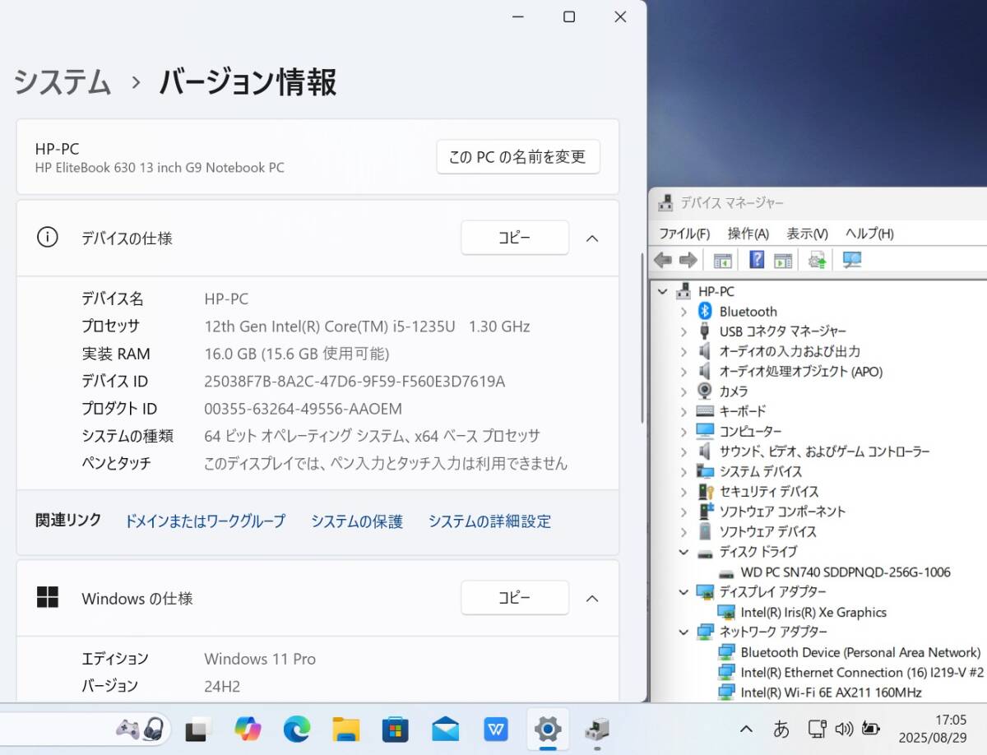Click the speaker volume icon in system tray
Image resolution: width=987 pixels, height=755 pixels.
pyautogui.click(x=844, y=729)
